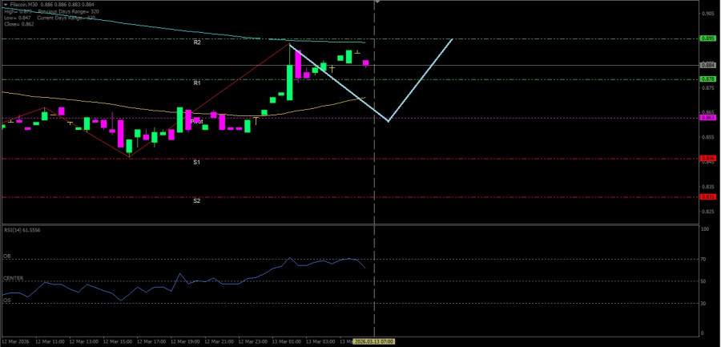
Task: Click the red 0.831 price tag
Action: 707,197
